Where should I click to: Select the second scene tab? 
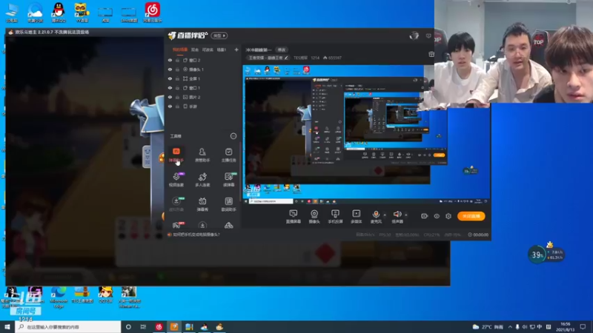pos(195,50)
